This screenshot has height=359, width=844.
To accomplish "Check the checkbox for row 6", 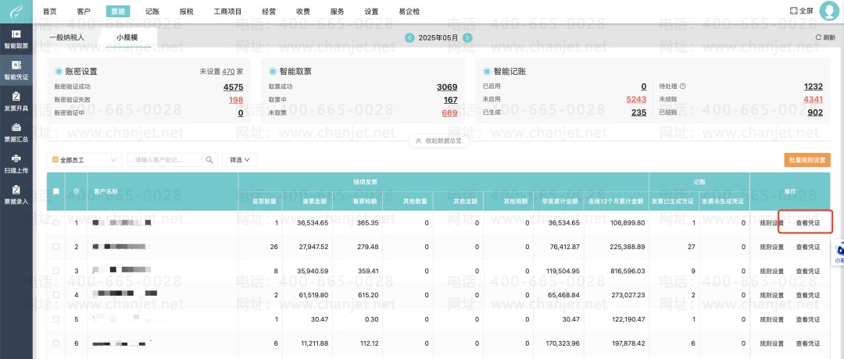I will tap(56, 343).
